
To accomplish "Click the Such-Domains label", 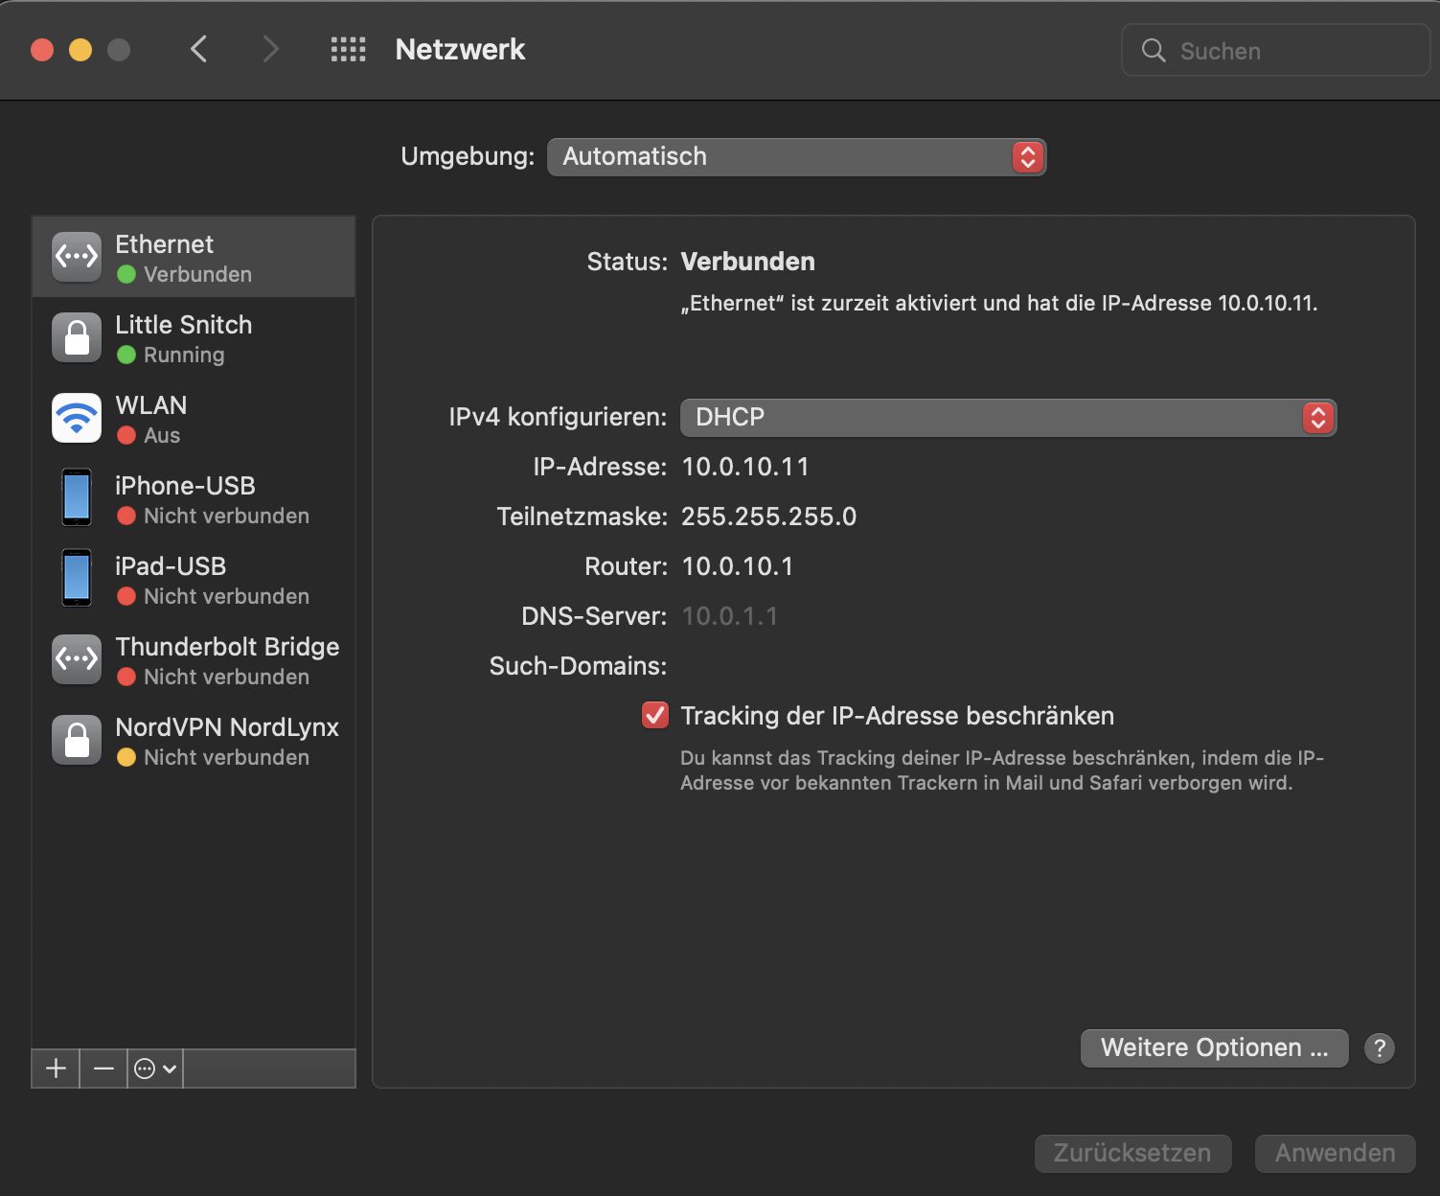I will (x=578, y=666).
